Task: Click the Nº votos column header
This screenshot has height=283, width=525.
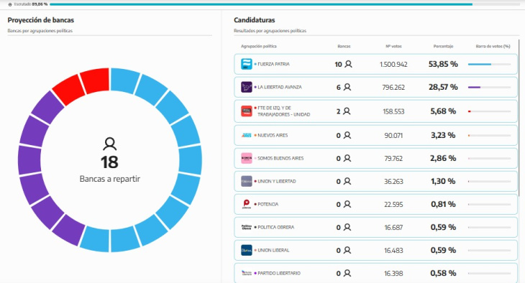Action: click(393, 46)
